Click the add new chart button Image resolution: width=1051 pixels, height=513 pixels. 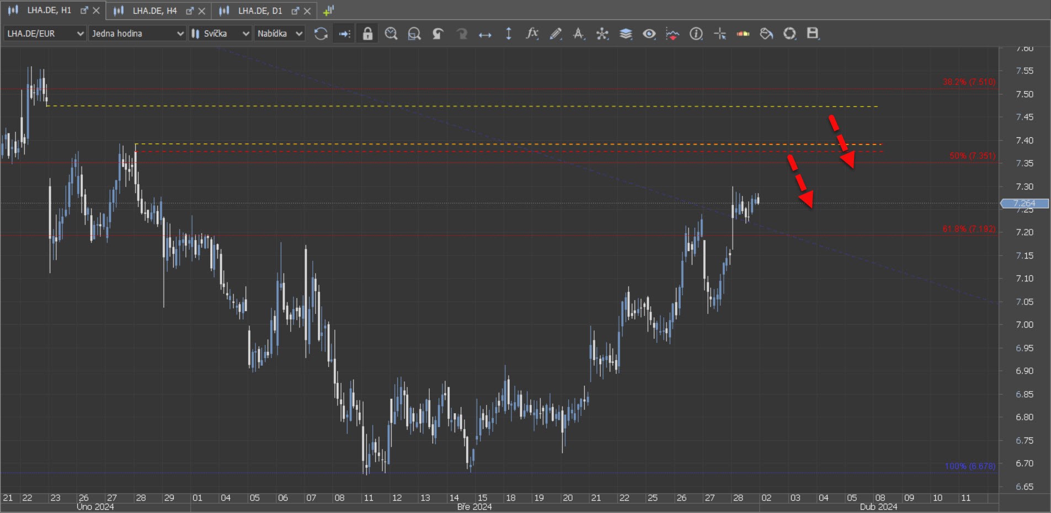point(329,10)
